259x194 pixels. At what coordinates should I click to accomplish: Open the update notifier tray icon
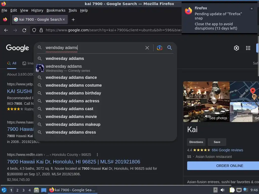[x=245, y=190]
